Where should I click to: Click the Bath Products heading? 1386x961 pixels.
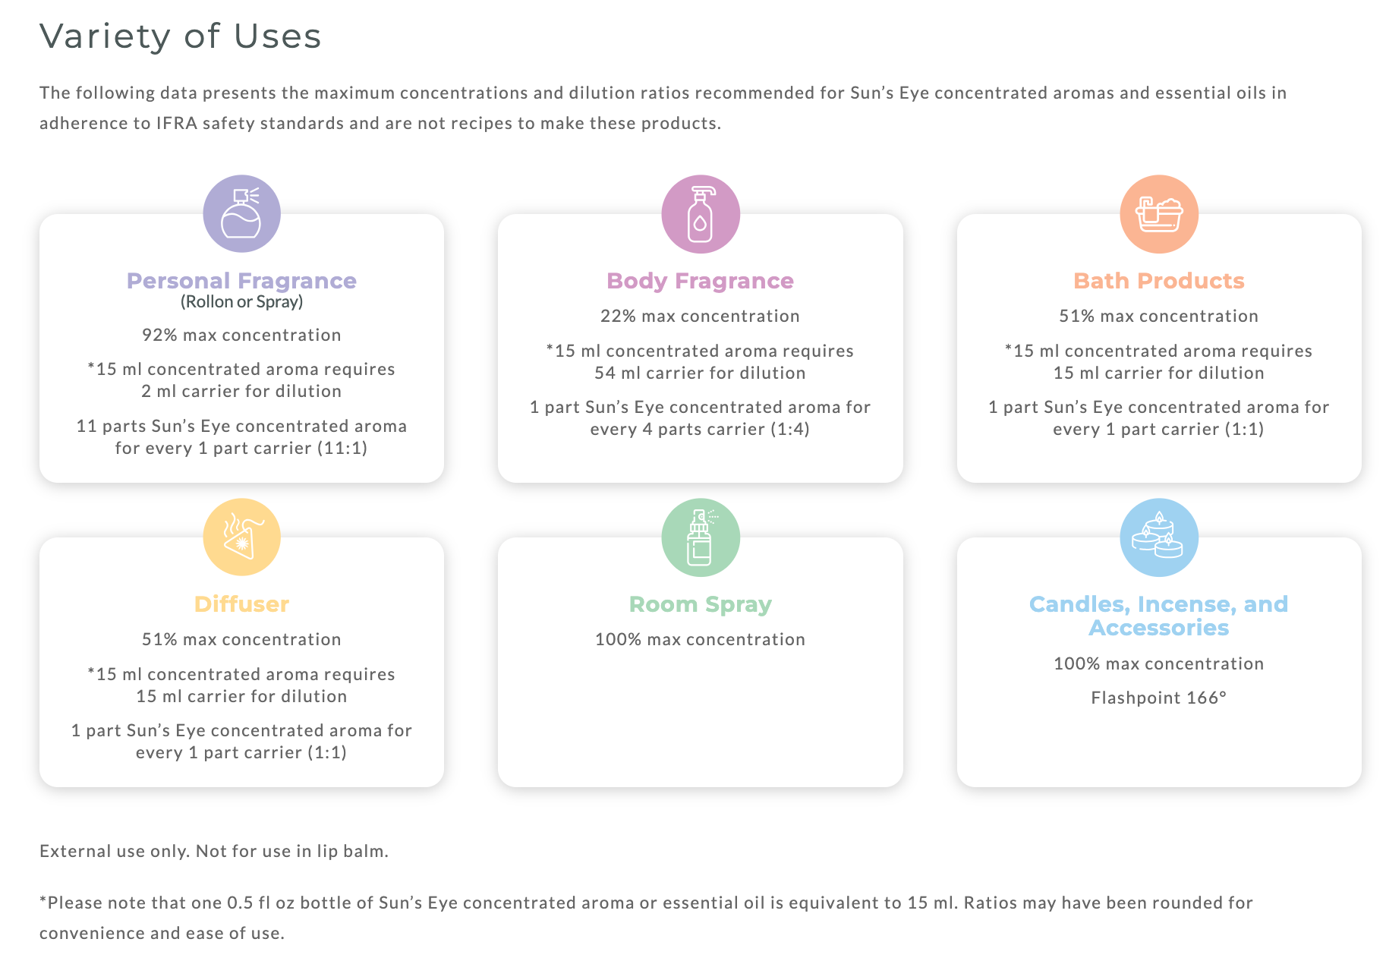click(x=1158, y=281)
